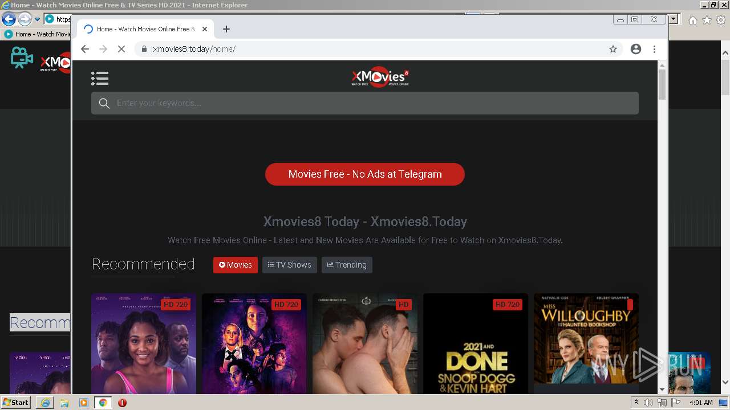730x410 pixels.
Task: Open 'Movies Free - No Ads at Telegram' button
Action: point(365,174)
